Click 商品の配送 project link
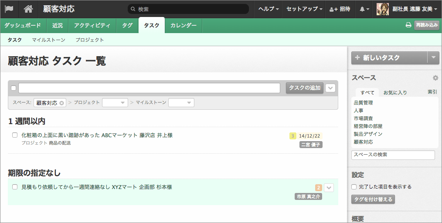 [x=60, y=143]
